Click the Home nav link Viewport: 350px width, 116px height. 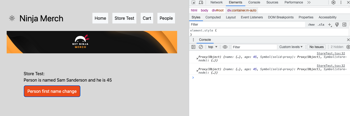coord(100,18)
